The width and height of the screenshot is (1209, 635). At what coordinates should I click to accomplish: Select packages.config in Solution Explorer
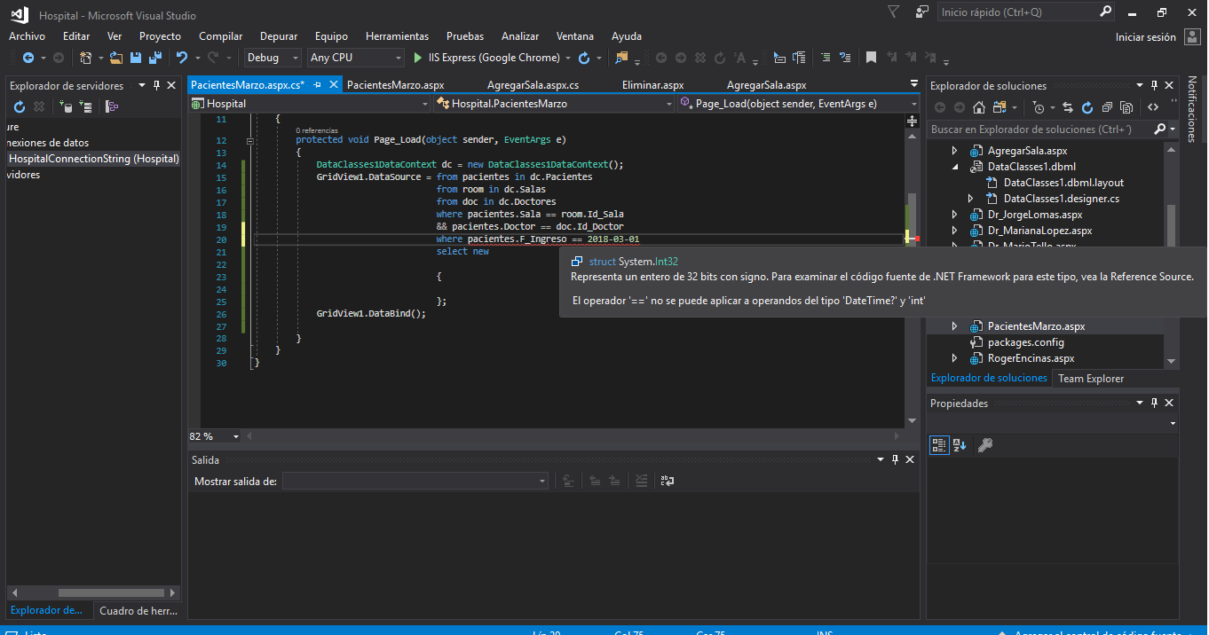click(1025, 342)
